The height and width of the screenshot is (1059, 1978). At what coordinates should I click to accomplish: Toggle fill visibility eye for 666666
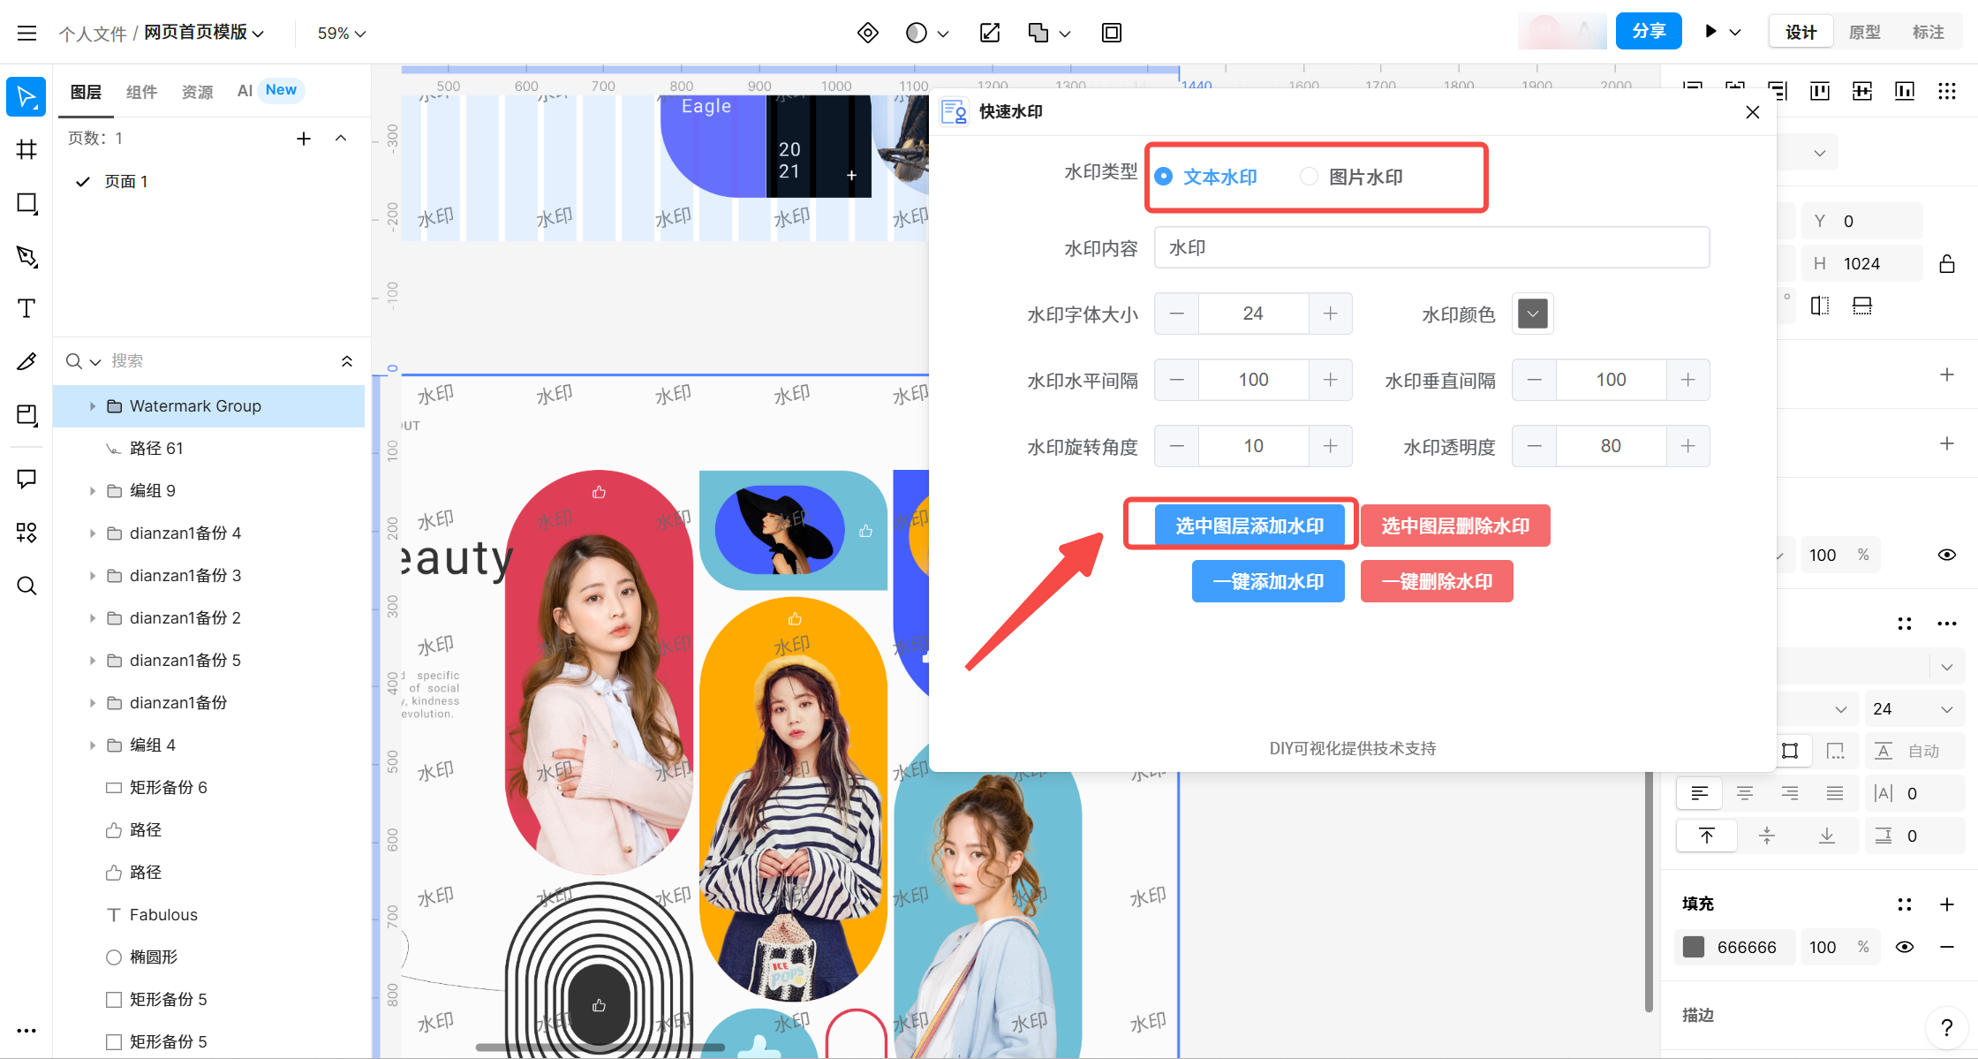(1905, 947)
